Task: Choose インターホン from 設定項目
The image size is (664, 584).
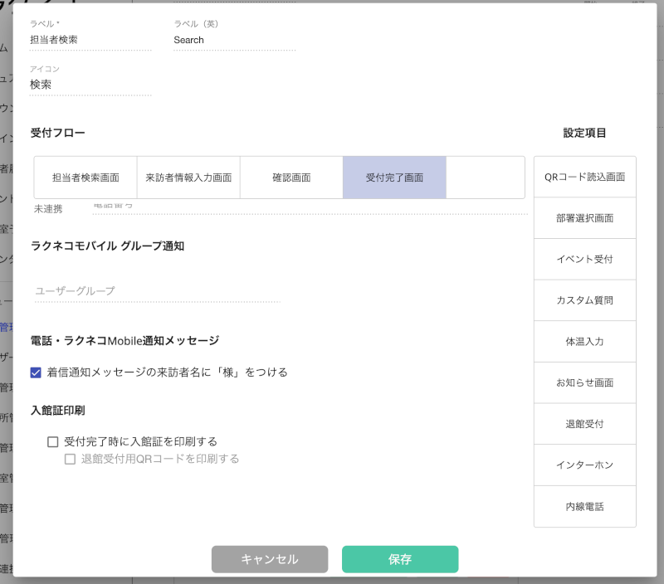Action: coord(585,465)
